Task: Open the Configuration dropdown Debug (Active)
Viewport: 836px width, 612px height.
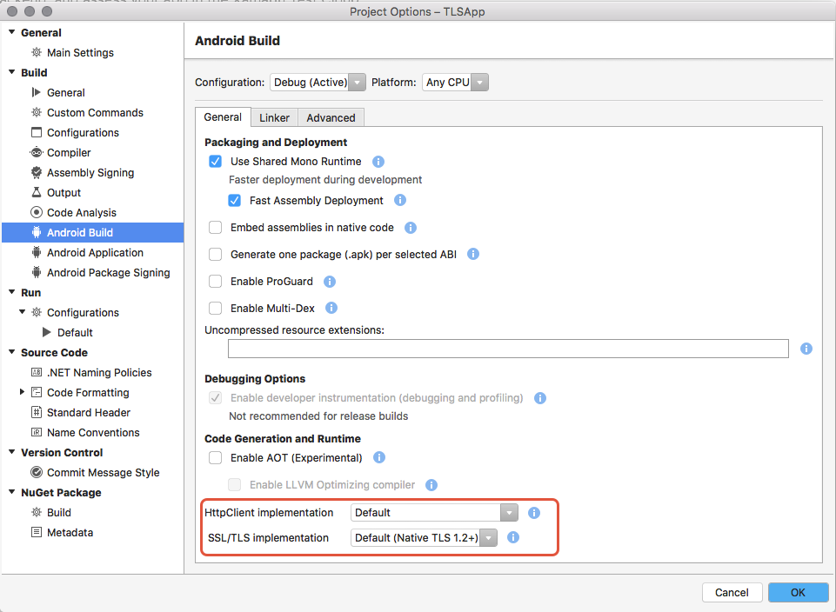Action: [x=318, y=82]
